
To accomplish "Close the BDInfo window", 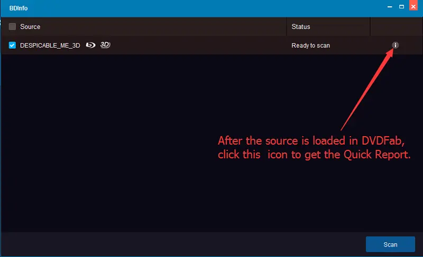I will click(x=413, y=6).
